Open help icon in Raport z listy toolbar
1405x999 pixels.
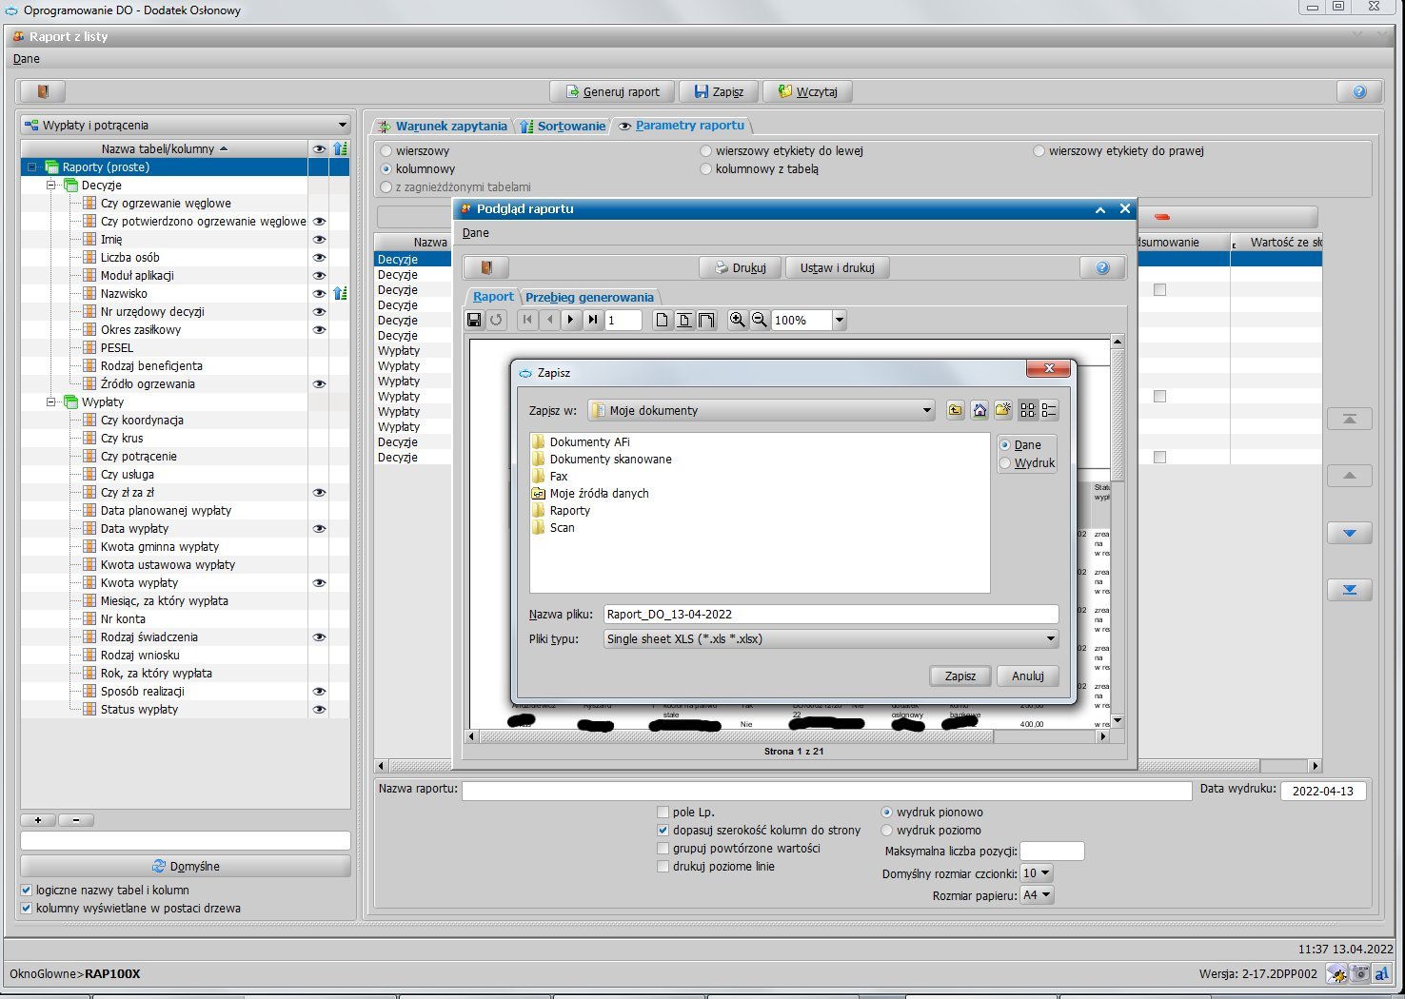point(1359,91)
